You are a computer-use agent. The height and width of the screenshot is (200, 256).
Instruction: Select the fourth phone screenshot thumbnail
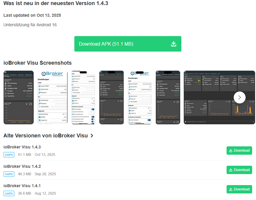(x=111, y=97)
